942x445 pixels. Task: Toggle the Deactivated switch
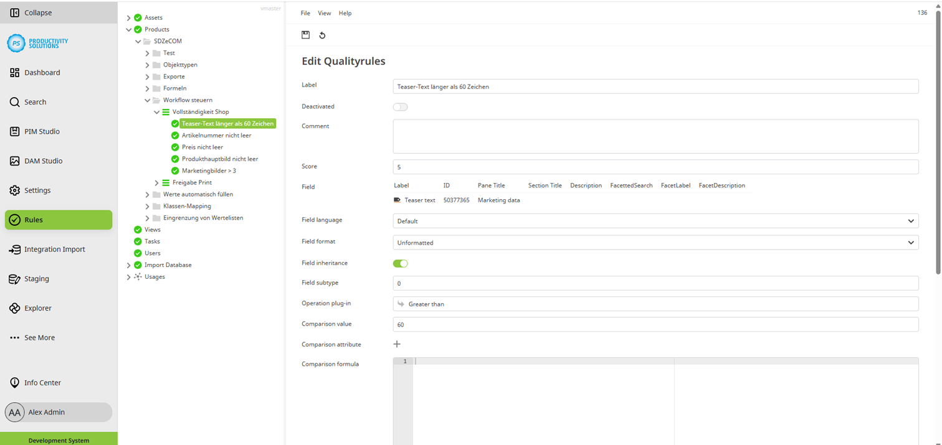coord(400,107)
